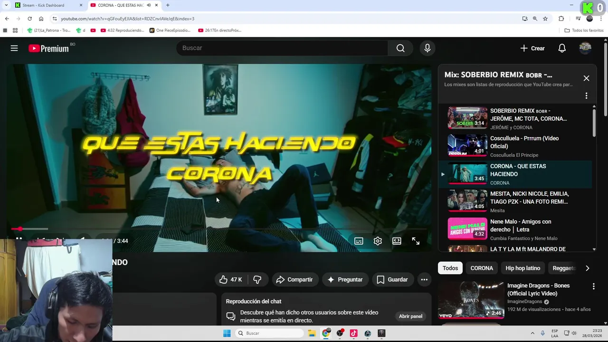This screenshot has width=608, height=342.
Task: Select the Hip hop latino chip
Action: coord(522,268)
